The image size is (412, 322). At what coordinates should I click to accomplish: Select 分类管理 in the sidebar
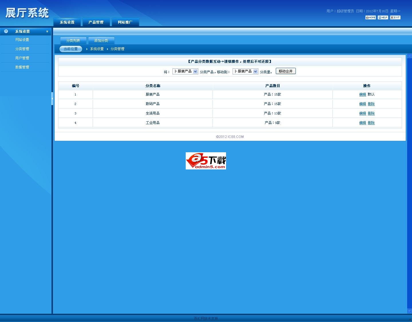pos(22,49)
